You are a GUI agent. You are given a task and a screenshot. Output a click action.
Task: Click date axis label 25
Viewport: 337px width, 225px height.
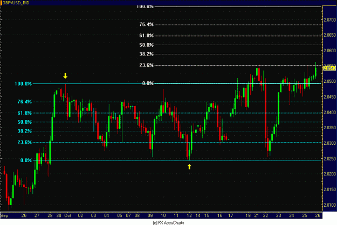click(305, 215)
